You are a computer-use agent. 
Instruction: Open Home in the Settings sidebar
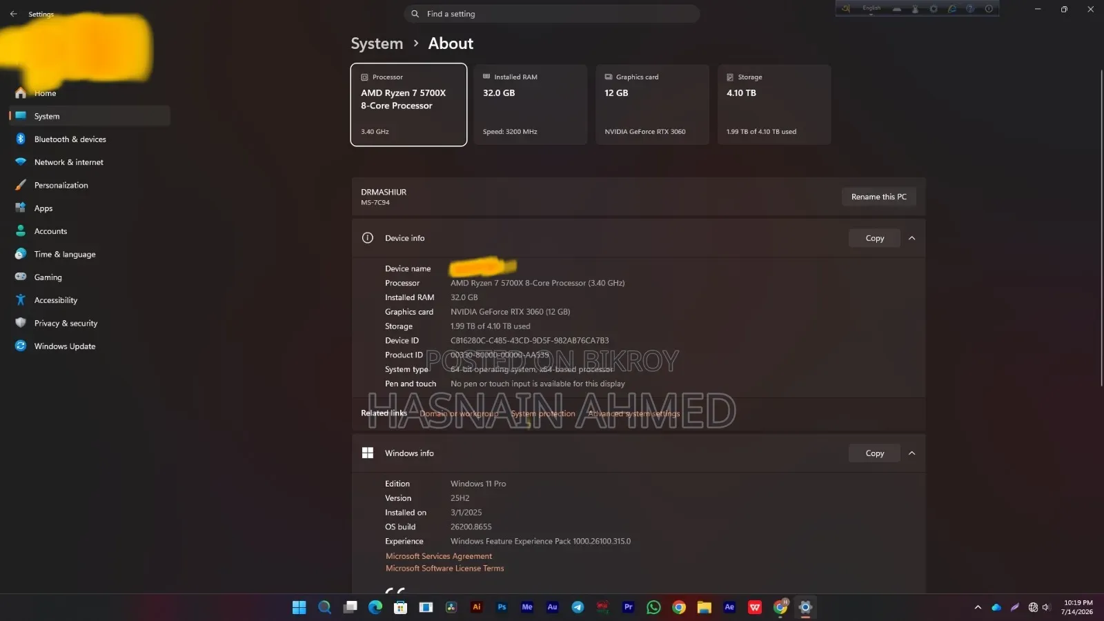[90, 93]
